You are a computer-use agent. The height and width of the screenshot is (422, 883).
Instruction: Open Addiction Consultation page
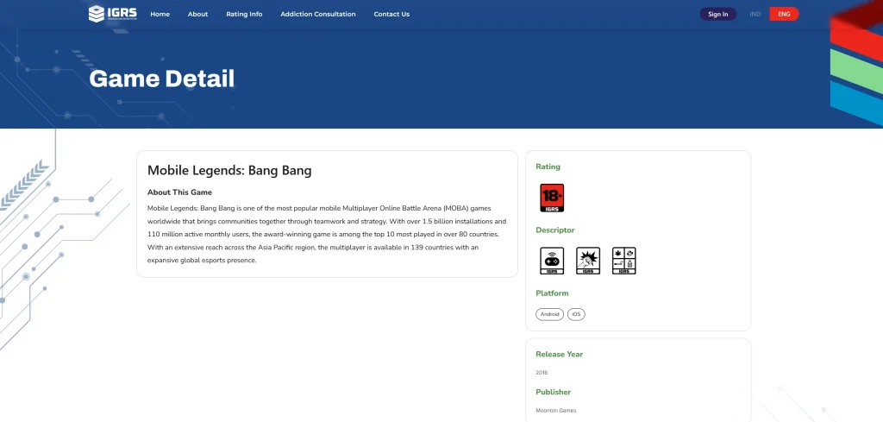[317, 14]
